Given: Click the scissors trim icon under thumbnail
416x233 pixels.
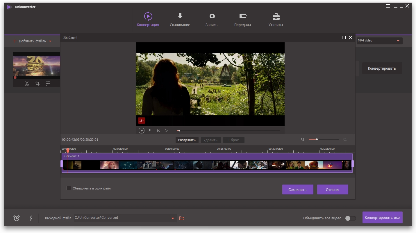Looking at the screenshot, I should coord(27,84).
